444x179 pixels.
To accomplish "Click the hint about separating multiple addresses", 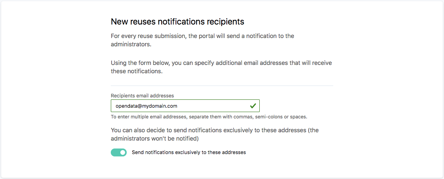I will (209, 117).
